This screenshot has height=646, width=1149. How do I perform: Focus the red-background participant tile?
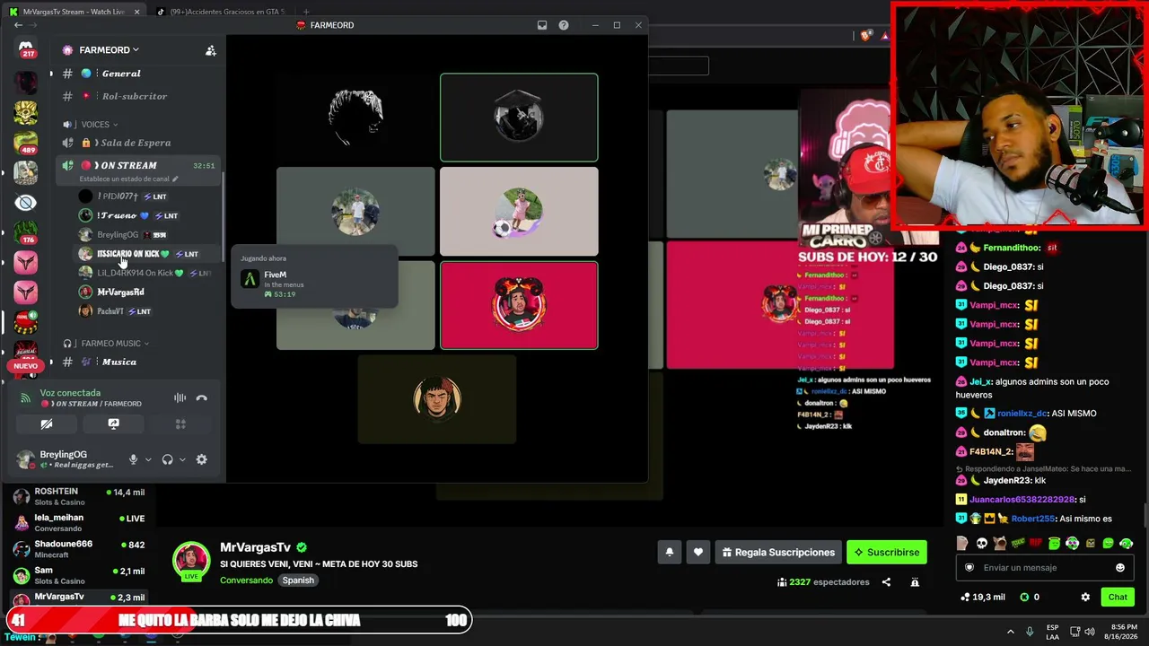(519, 305)
